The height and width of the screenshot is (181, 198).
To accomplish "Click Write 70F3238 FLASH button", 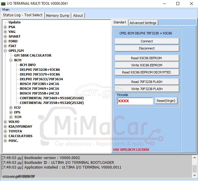I will (147, 89).
